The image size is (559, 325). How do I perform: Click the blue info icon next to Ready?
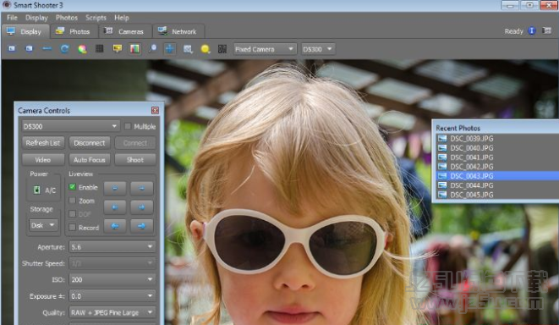tap(532, 31)
